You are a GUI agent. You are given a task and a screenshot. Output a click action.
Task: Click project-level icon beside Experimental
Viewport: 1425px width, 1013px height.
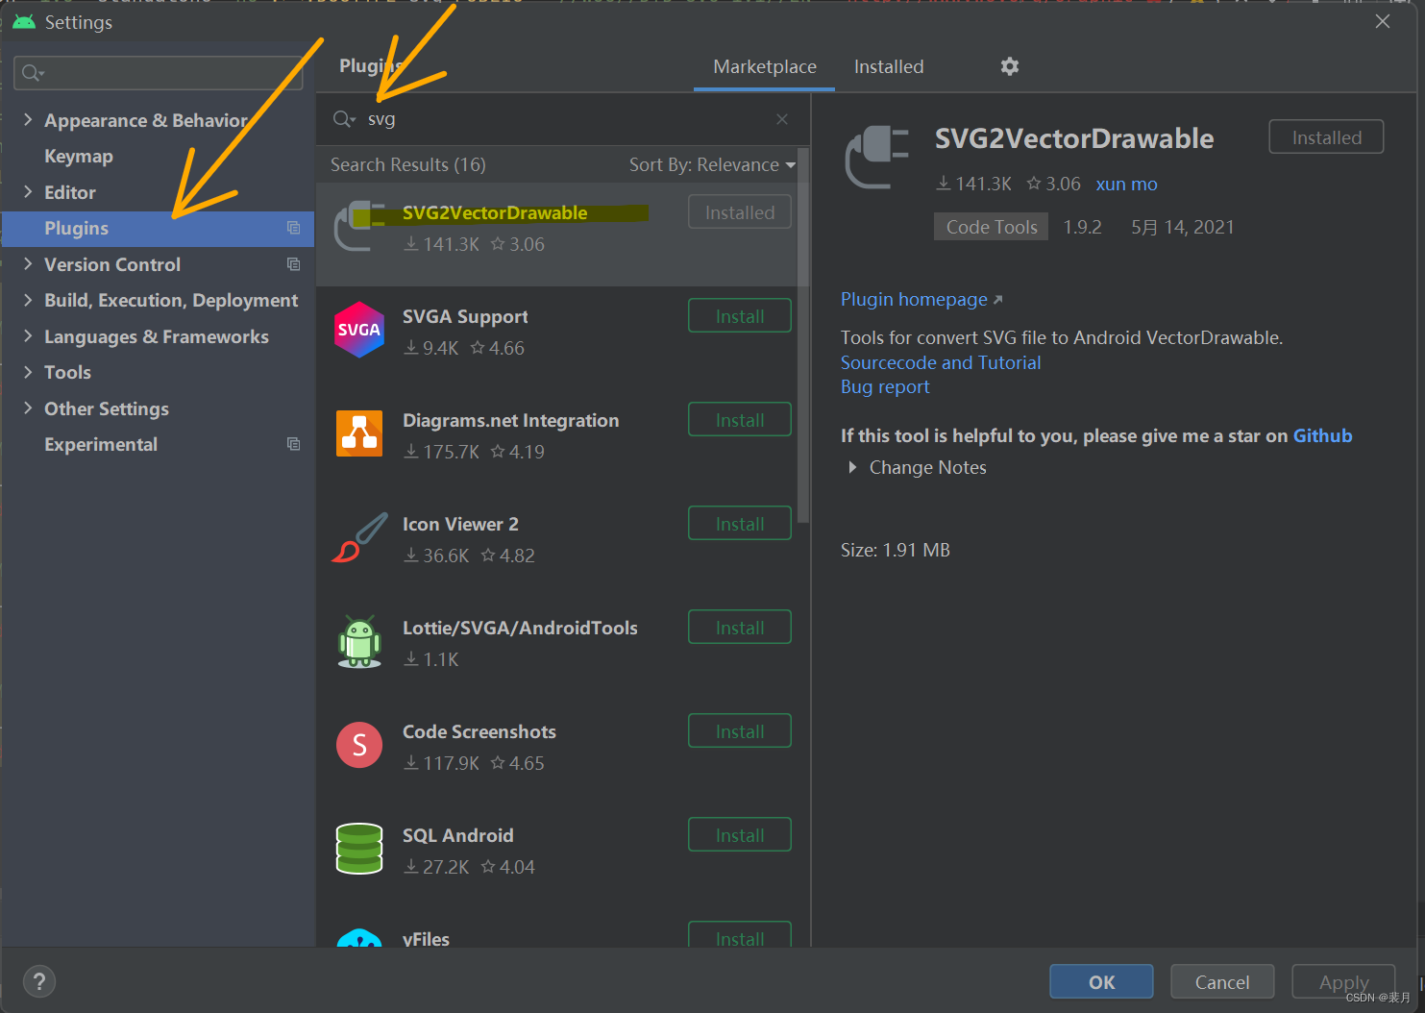(x=294, y=444)
